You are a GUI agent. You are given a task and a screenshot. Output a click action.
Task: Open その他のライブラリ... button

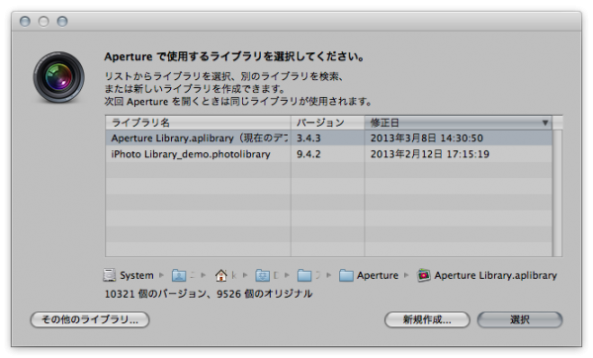90,319
